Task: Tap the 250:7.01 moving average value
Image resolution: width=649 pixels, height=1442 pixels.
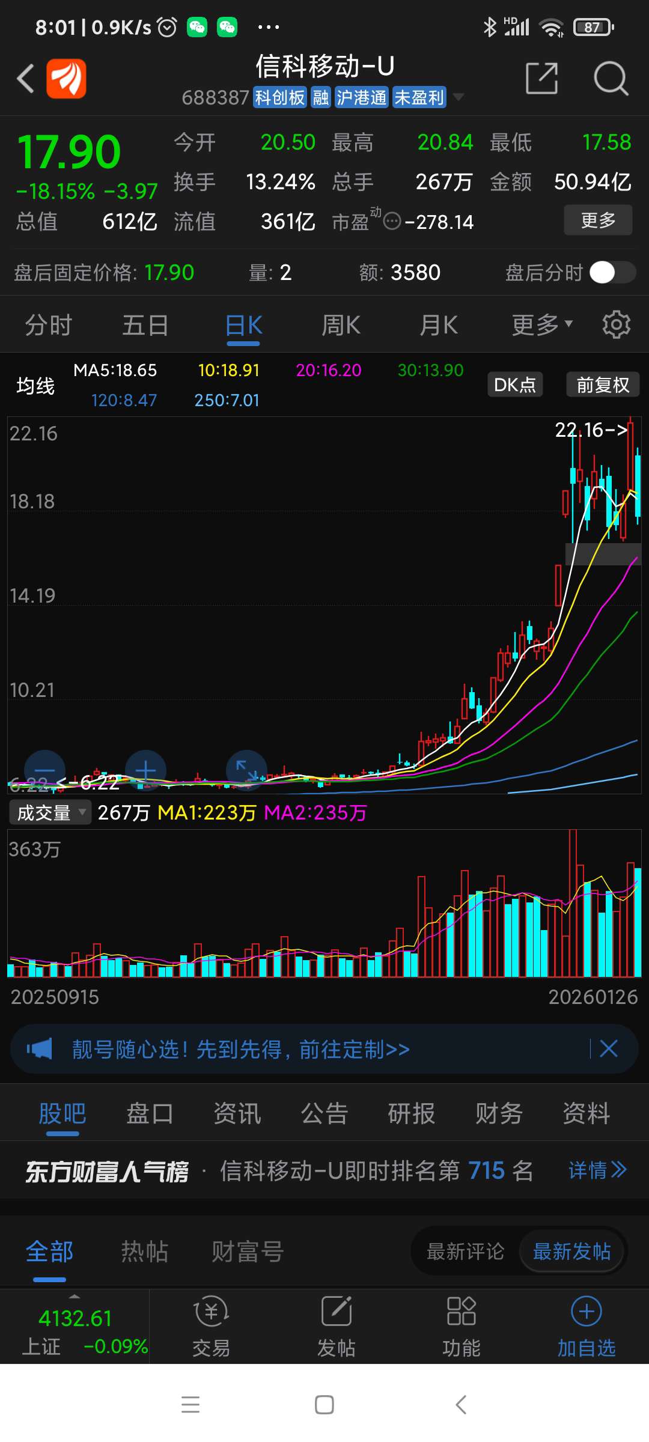Action: click(x=227, y=400)
